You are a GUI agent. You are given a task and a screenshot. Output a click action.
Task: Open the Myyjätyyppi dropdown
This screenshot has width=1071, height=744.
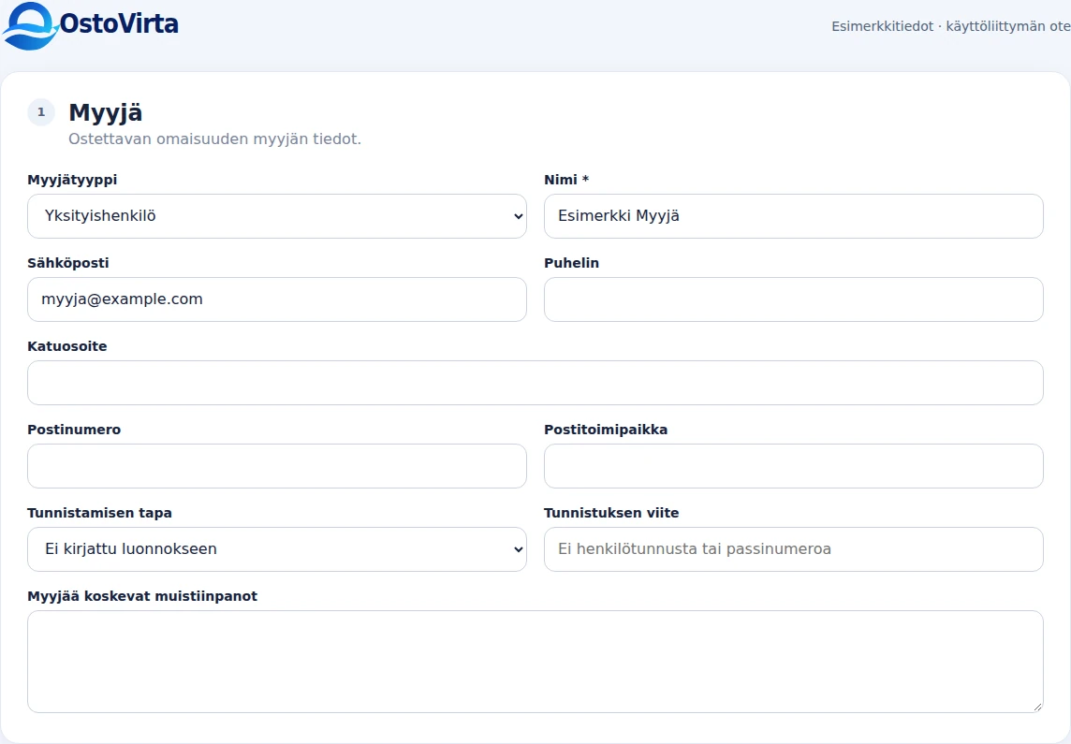[276, 216]
